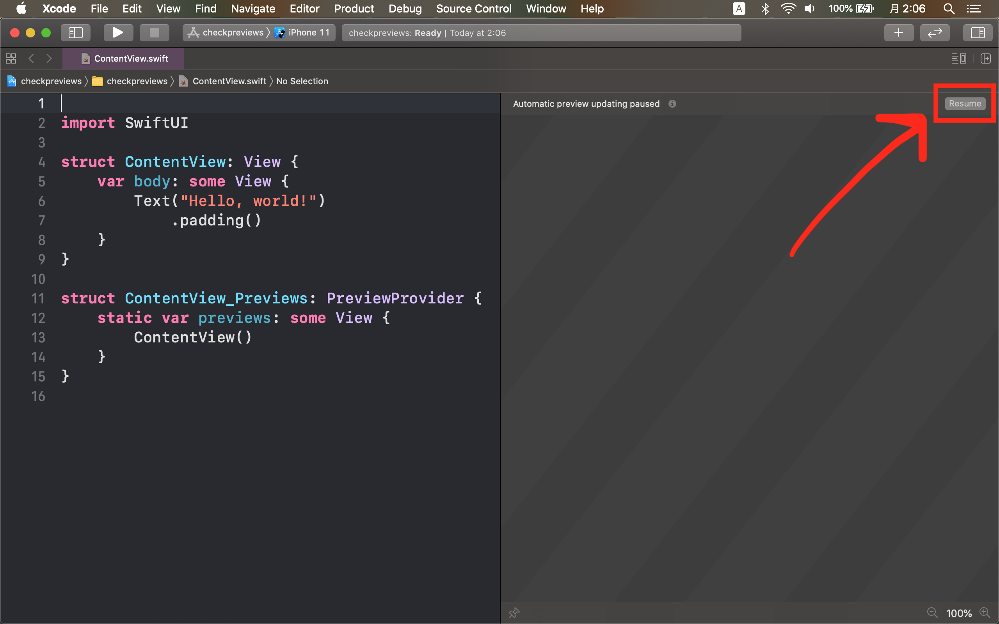Image resolution: width=999 pixels, height=624 pixels.
Task: Pin the preview with pin icon
Action: pos(514,612)
